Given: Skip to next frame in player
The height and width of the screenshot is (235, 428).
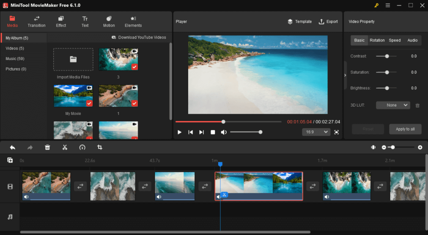Looking at the screenshot, I should [x=201, y=132].
